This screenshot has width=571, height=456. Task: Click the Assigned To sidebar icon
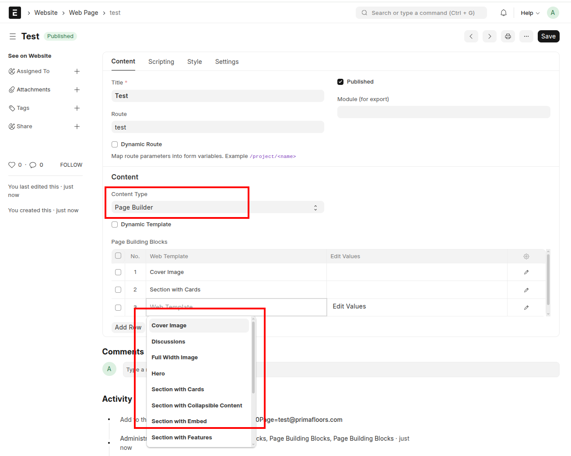pos(12,71)
